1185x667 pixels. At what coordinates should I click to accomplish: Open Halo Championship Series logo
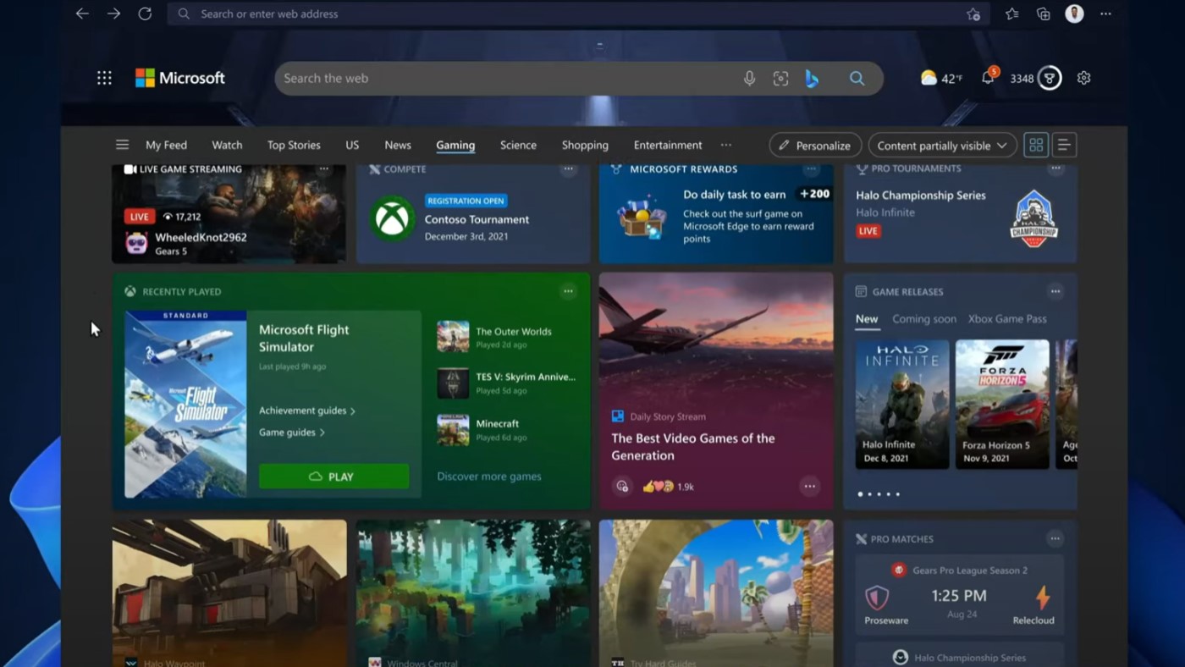coord(1033,218)
